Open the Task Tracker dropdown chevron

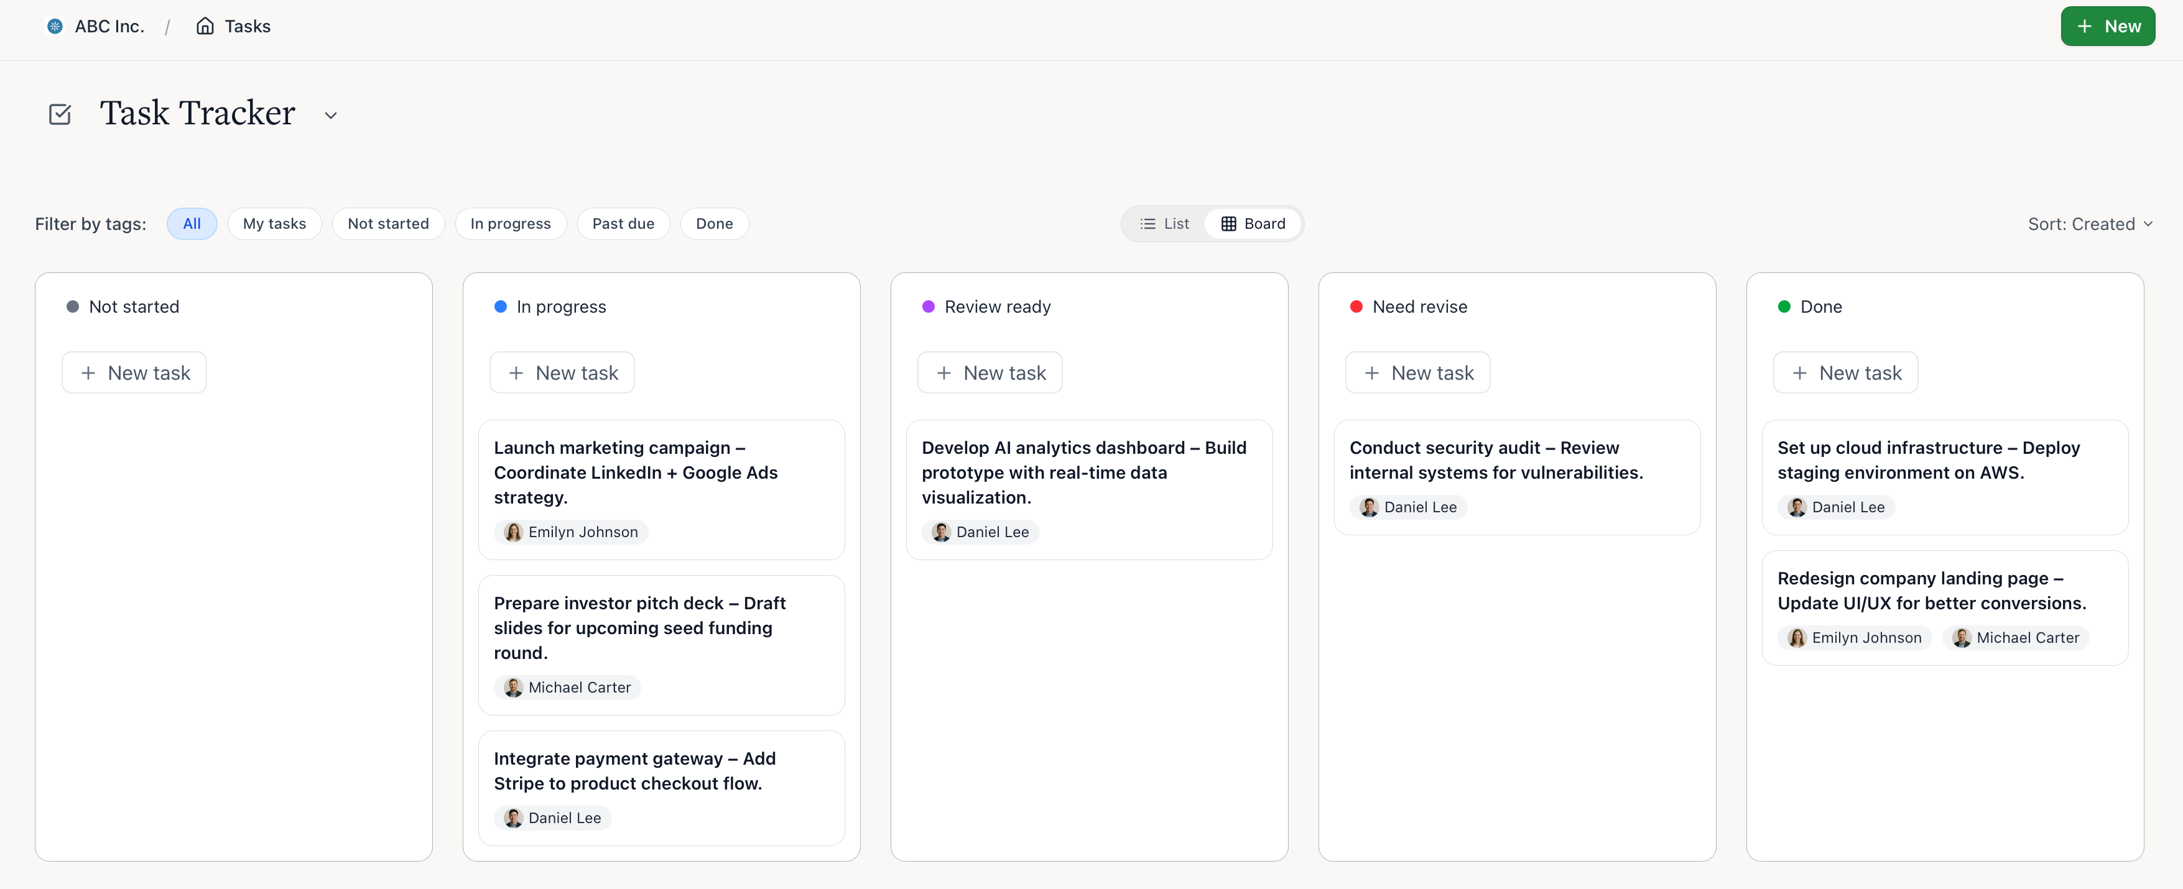[x=330, y=114]
